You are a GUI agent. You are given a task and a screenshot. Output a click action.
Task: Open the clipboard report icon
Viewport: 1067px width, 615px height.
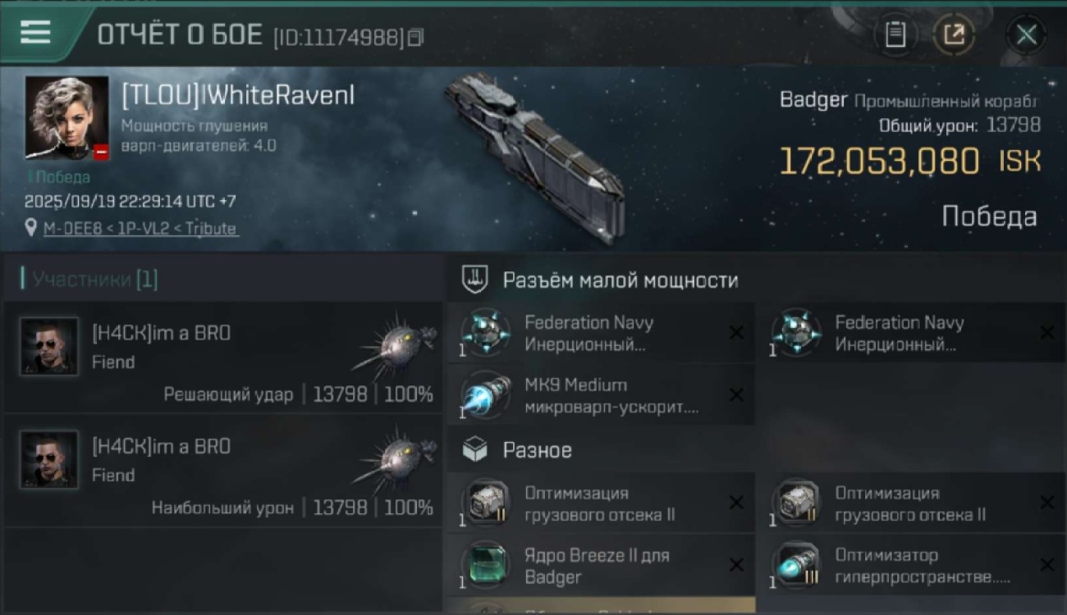(895, 34)
